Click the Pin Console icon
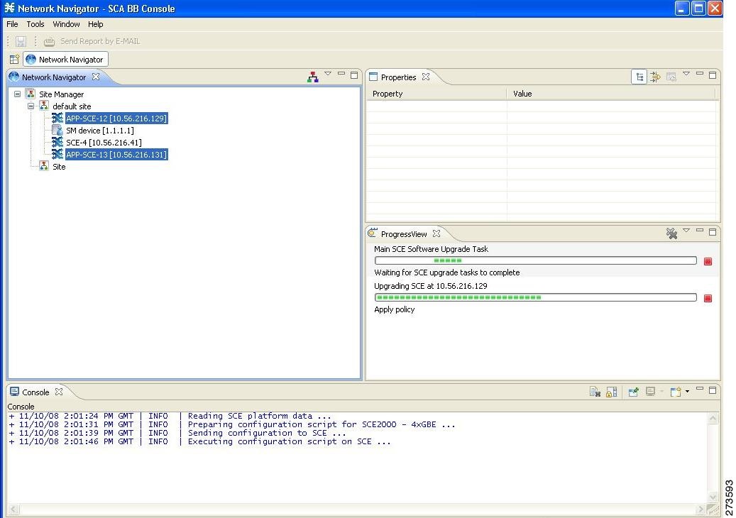 pos(634,391)
